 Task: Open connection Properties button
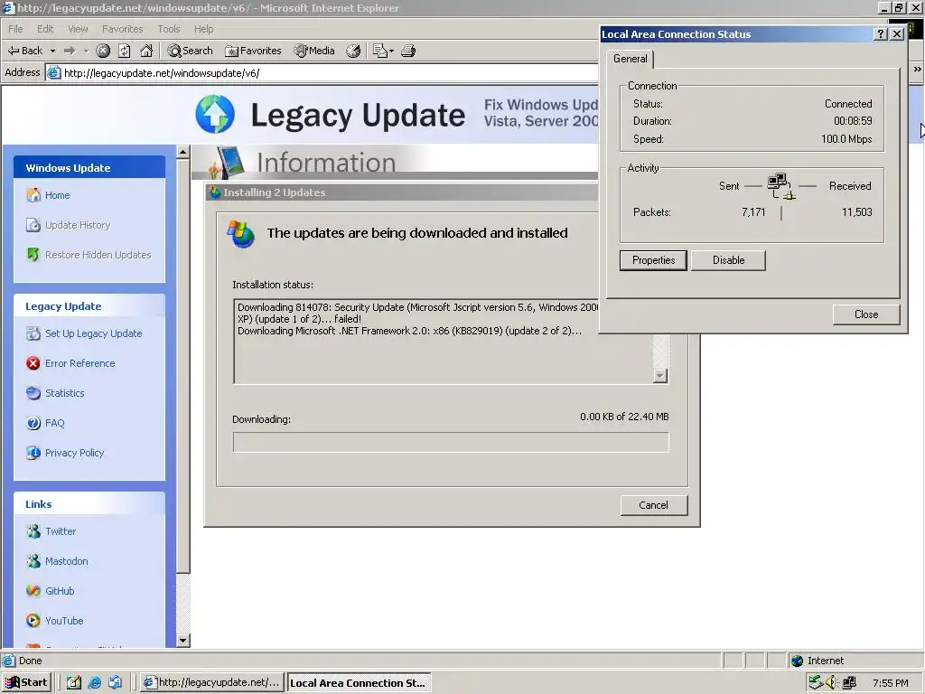click(x=653, y=260)
